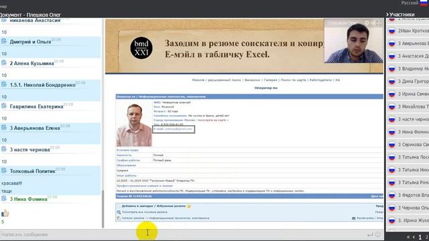Click chat icon next to 2 Алена Кузьмина

tap(4, 63)
